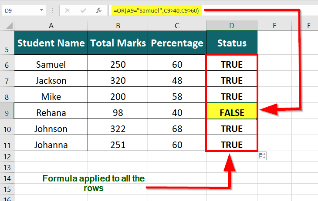Image resolution: width=318 pixels, height=201 pixels.
Task: Select row 9 header
Action: click(x=7, y=111)
